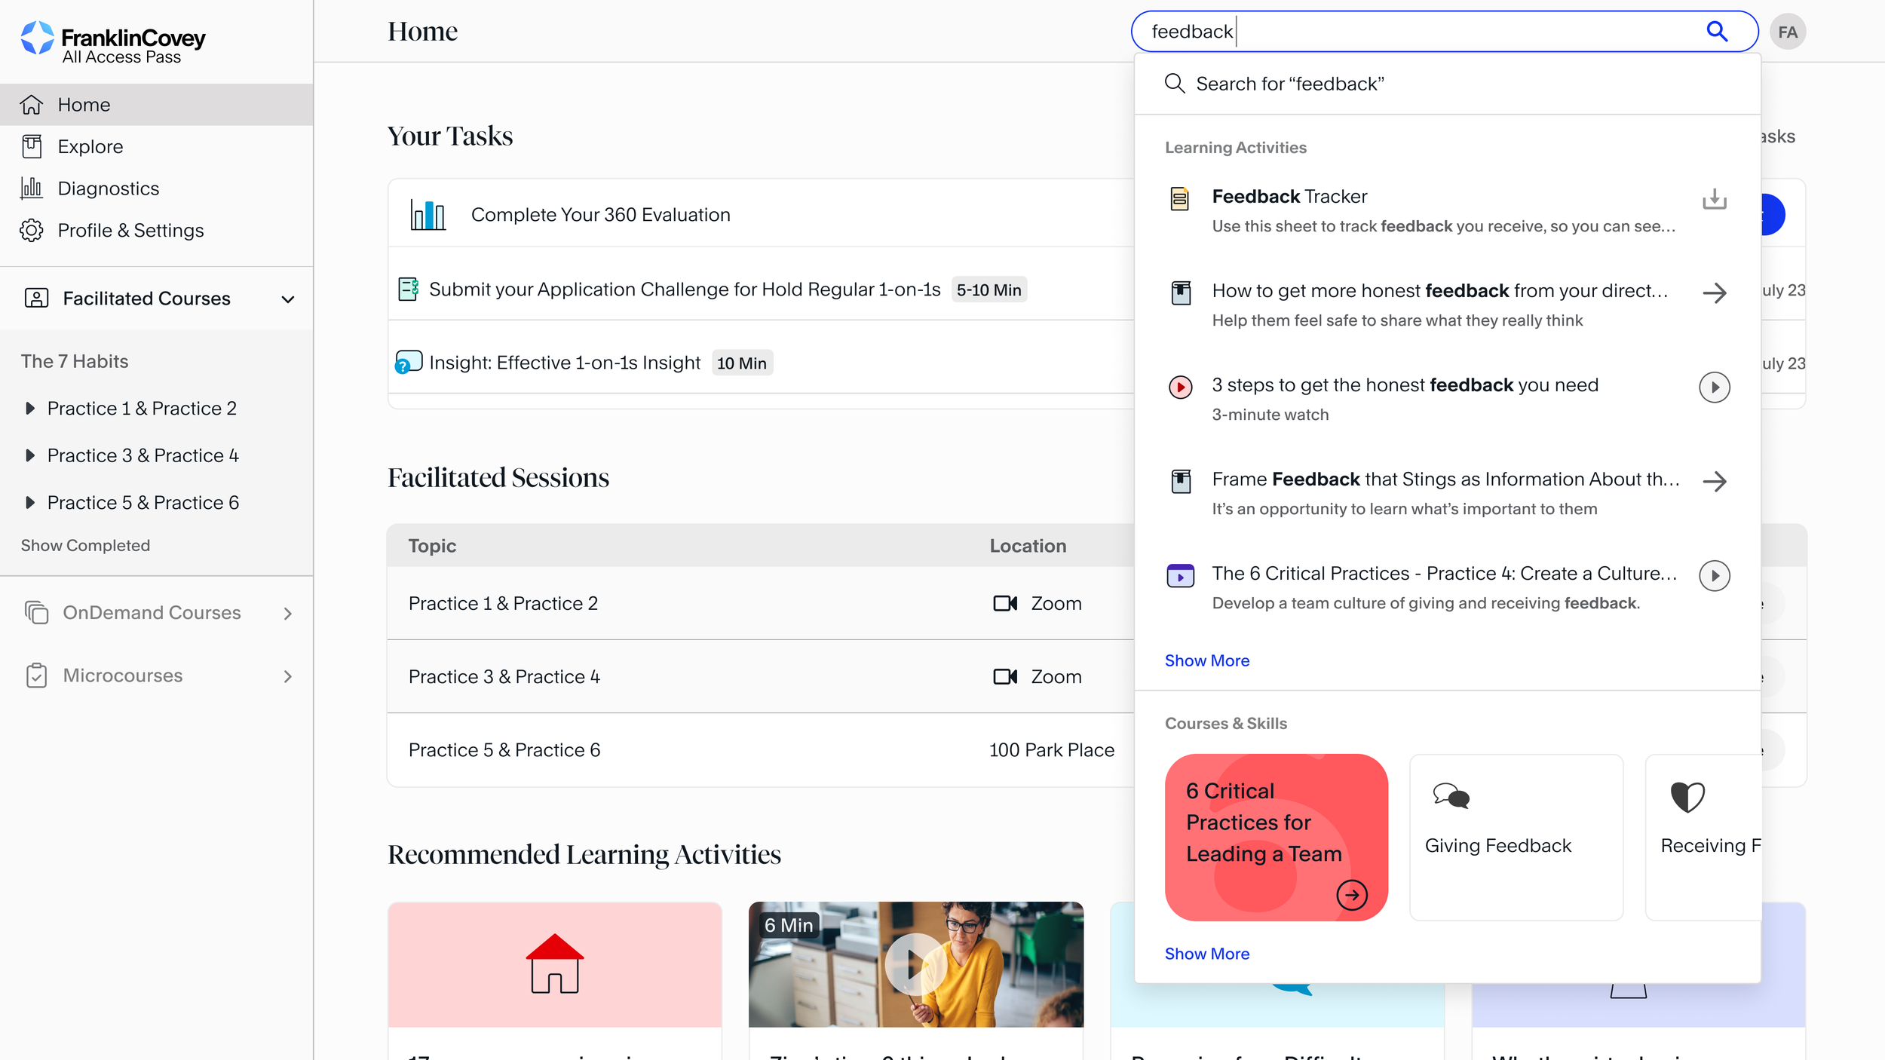Click Show More under Courses & Skills
This screenshot has height=1060, width=1885.
point(1206,954)
